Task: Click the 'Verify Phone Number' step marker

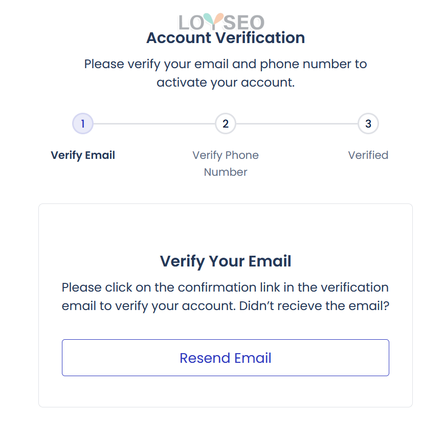Action: [x=225, y=124]
